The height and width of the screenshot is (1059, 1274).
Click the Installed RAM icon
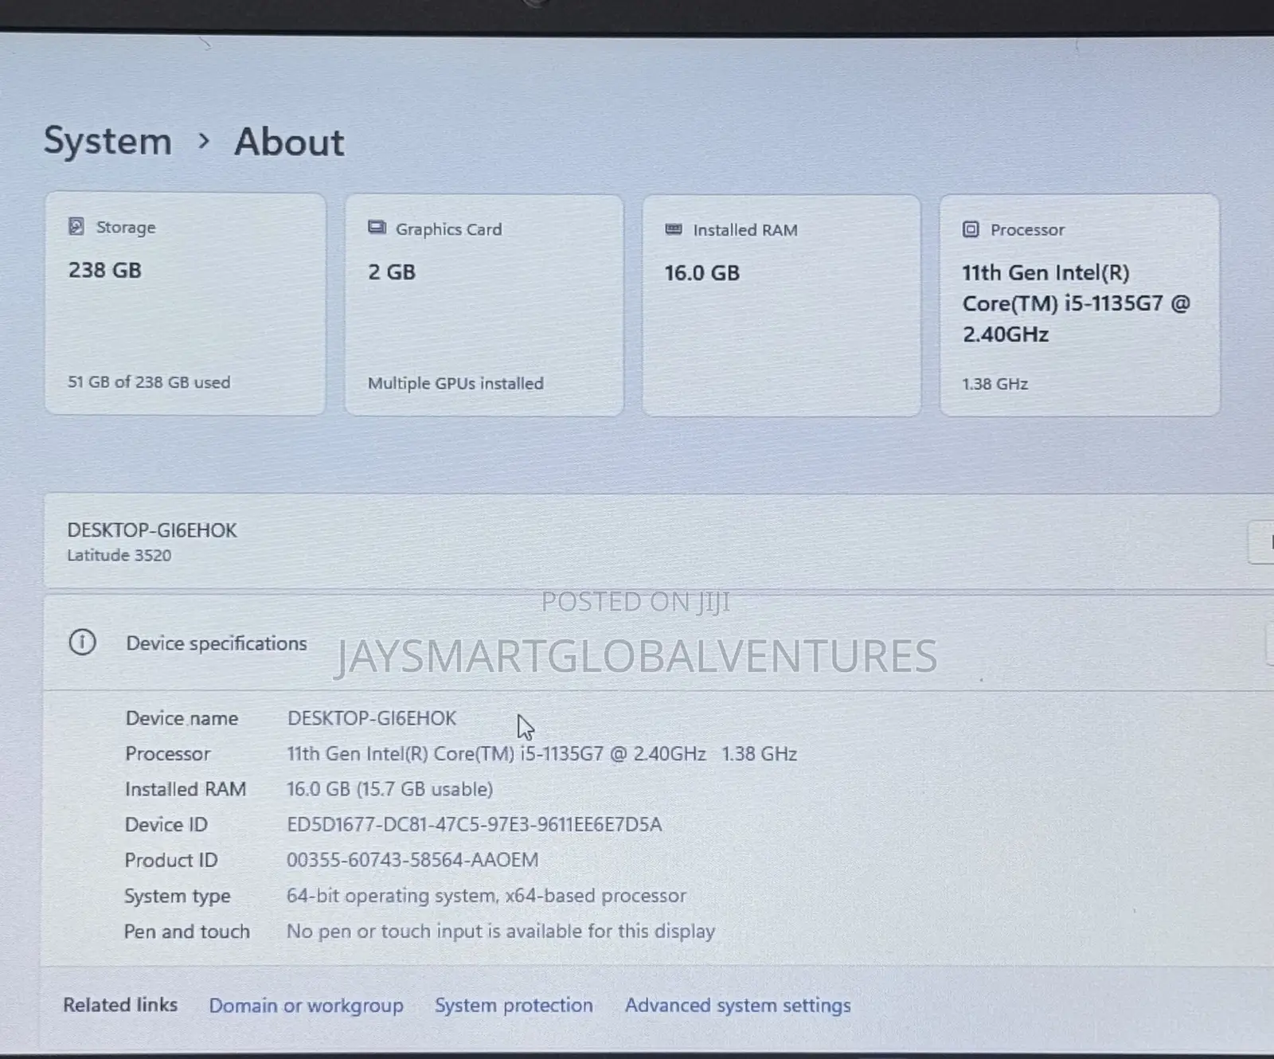[x=674, y=229]
